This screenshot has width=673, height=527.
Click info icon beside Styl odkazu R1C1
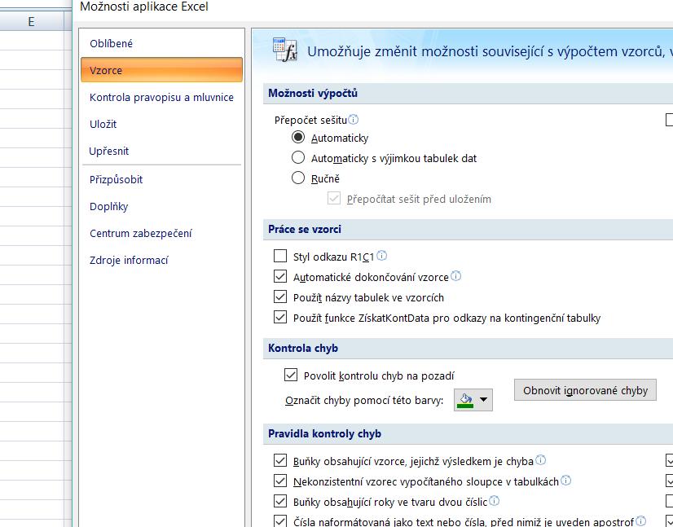click(x=381, y=256)
